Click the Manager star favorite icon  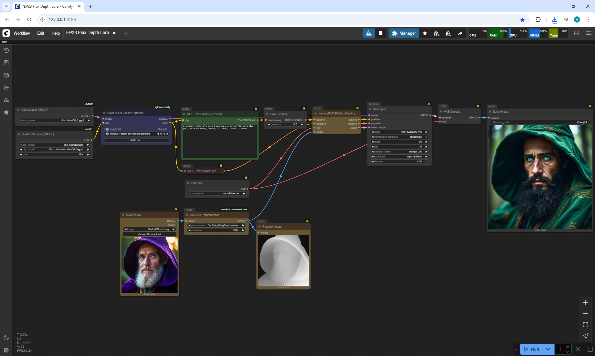point(425,33)
